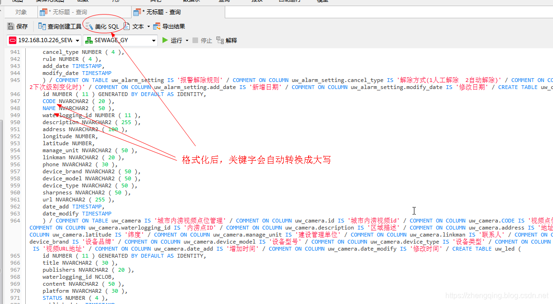Screen dimensions: 553x304
Task: Switch to the 对象 tab
Action: click(21, 12)
